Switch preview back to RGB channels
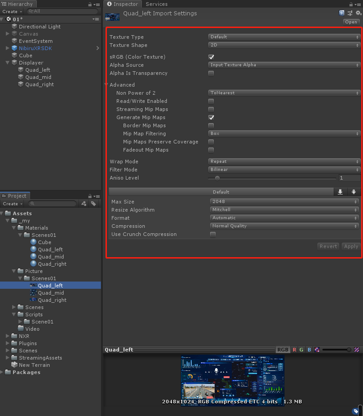Viewport: 363px width, 416px height. [x=282, y=349]
